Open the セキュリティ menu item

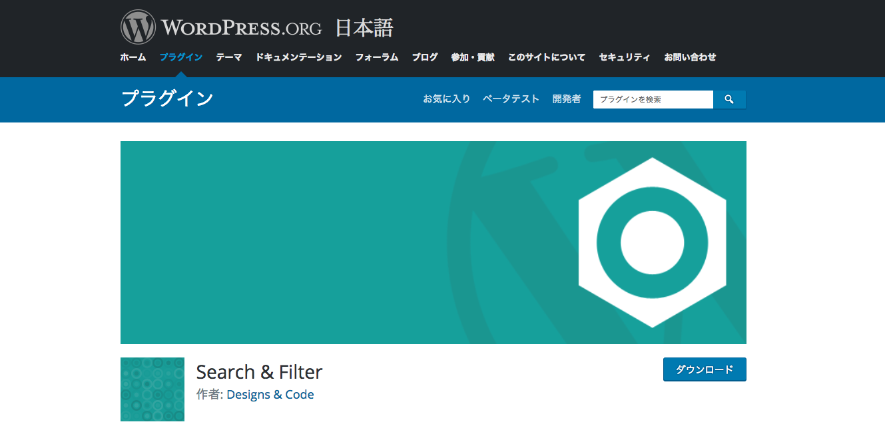click(x=625, y=57)
